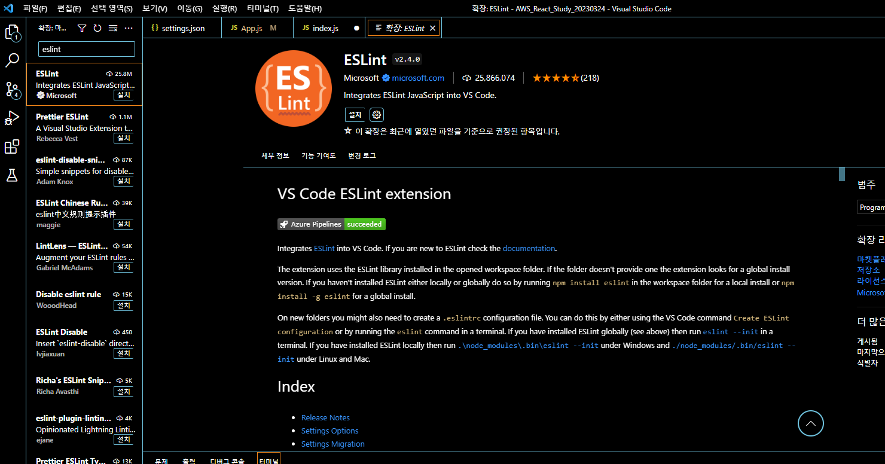Open the 선택 영역(S) menu
Viewport: 885px width, 464px height.
point(112,9)
